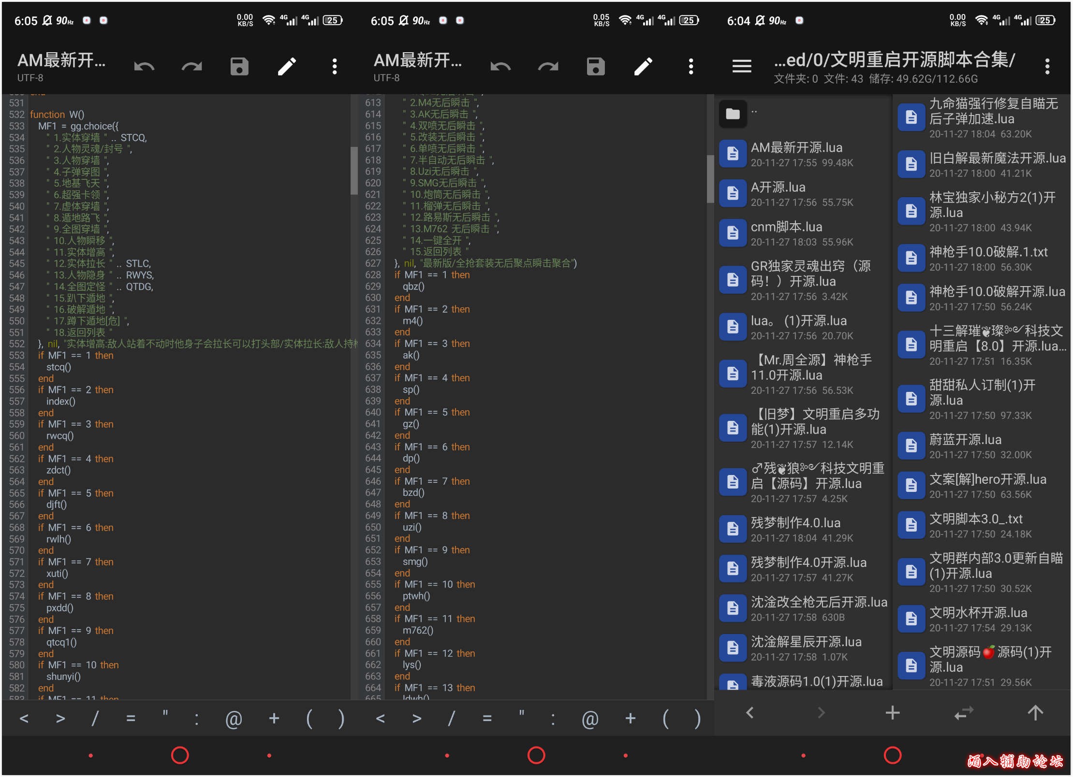Open 蔚蓝开源.lua file
This screenshot has height=777, width=1073.
click(982, 446)
